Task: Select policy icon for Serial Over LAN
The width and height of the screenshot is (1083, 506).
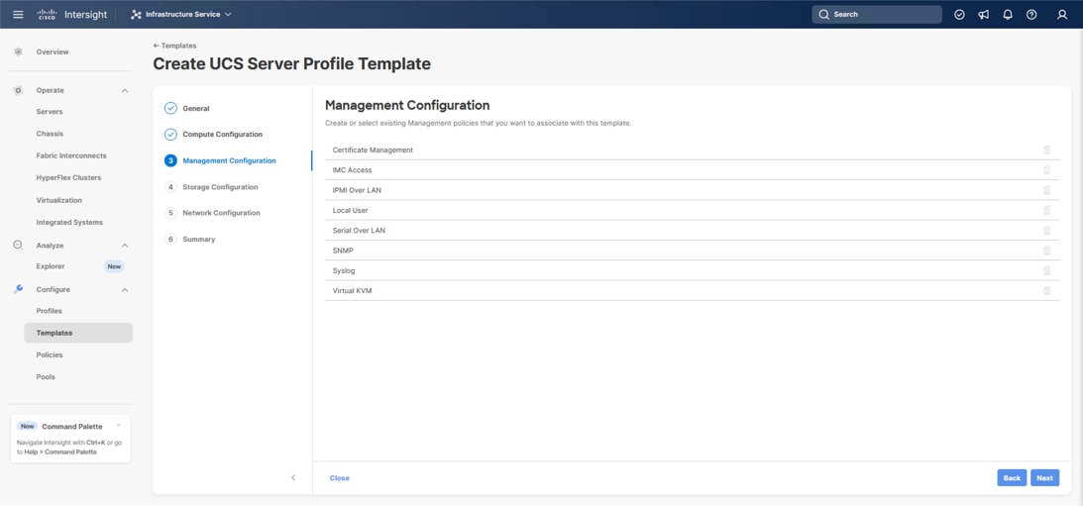Action: click(x=1047, y=230)
